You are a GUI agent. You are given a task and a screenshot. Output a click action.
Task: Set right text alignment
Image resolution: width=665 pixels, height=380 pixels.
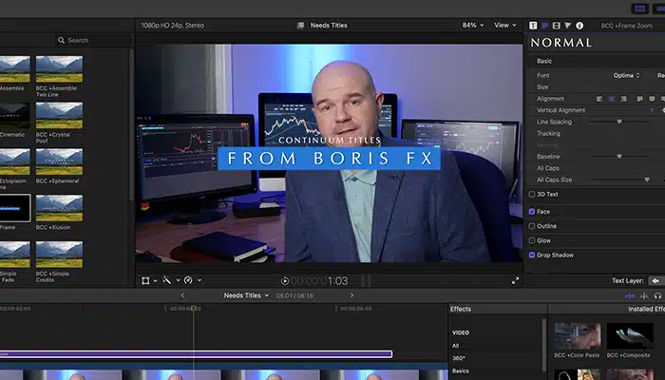(x=623, y=99)
